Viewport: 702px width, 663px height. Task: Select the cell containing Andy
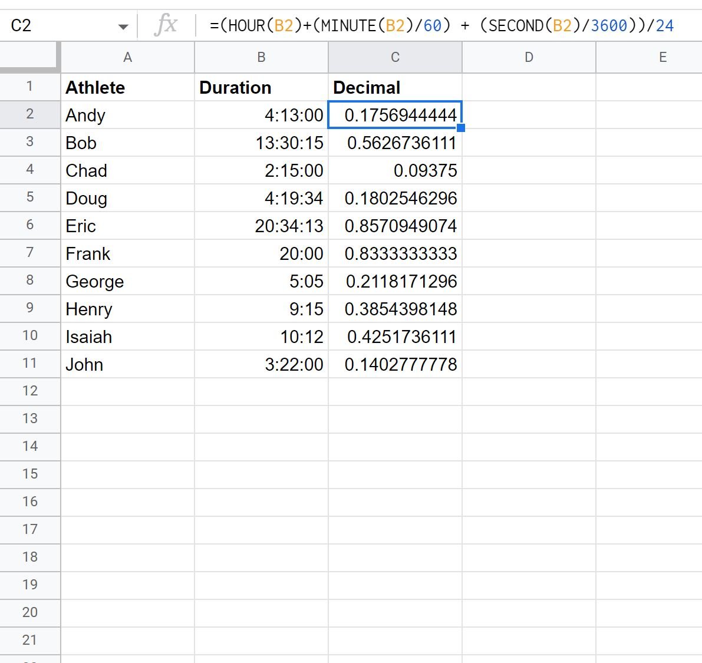127,115
